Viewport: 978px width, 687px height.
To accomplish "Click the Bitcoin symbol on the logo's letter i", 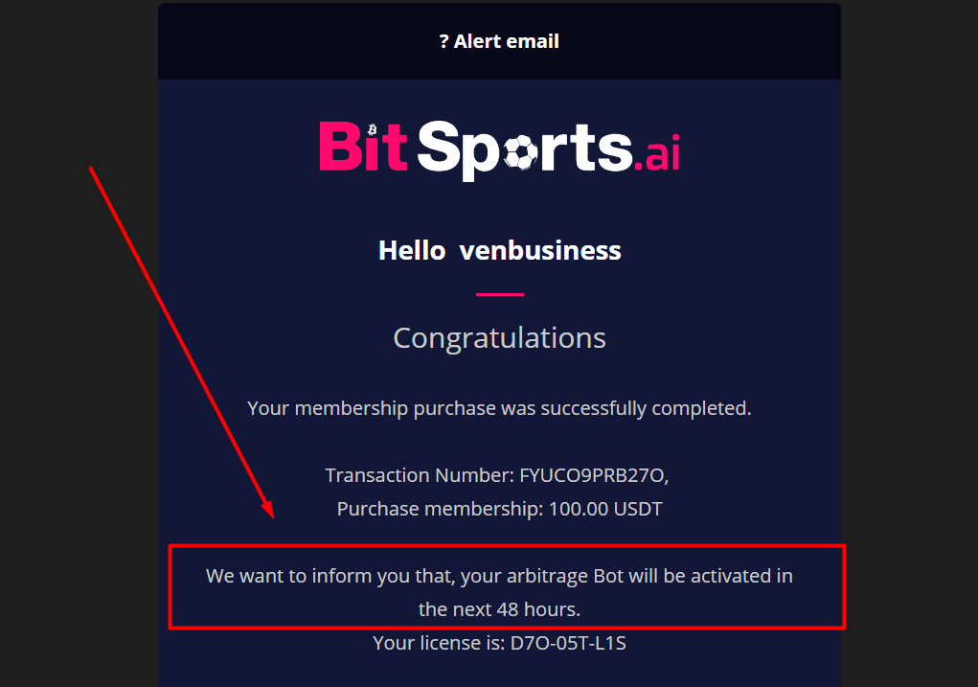I will tap(373, 130).
